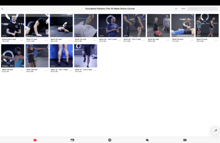
Task: Open more options for Week 08.mp4
Action: [22, 70]
